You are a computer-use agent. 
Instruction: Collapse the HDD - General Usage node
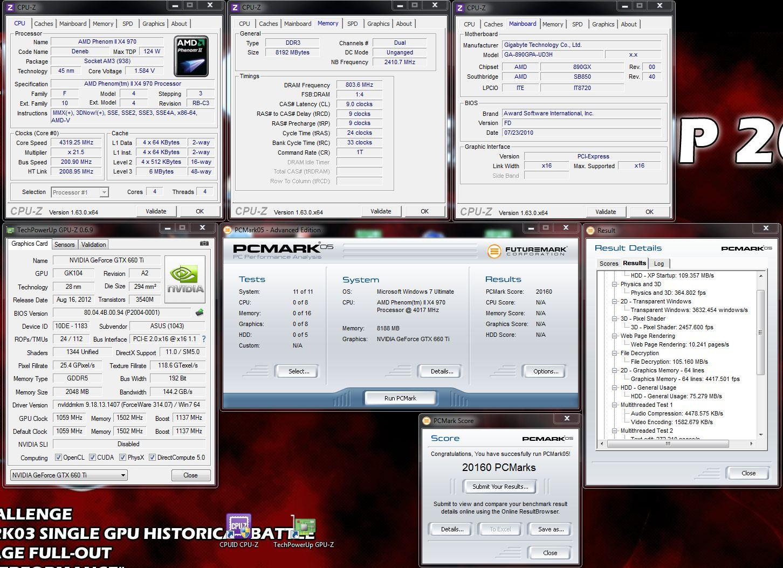pyautogui.click(x=614, y=387)
